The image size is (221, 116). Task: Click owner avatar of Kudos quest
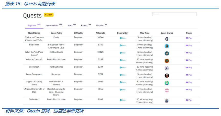pyautogui.click(x=167, y=54)
